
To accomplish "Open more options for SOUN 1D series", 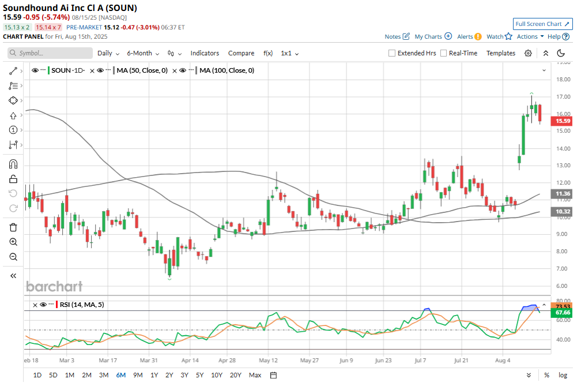I will point(43,70).
